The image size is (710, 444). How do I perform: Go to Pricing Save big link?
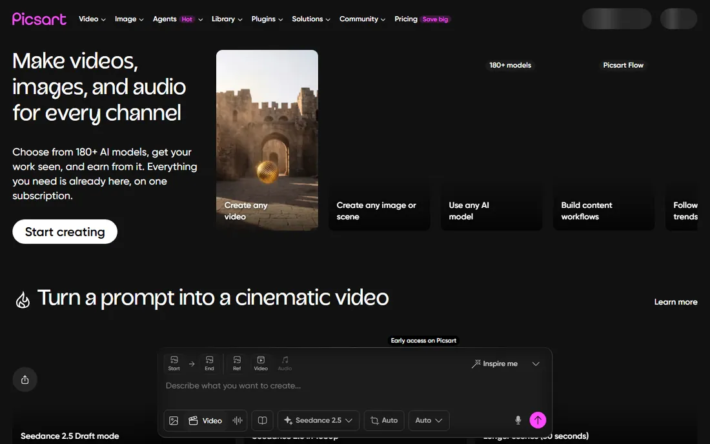click(x=422, y=19)
